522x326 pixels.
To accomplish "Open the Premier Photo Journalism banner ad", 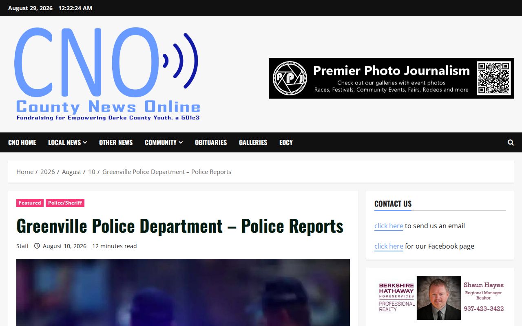I will [x=391, y=78].
